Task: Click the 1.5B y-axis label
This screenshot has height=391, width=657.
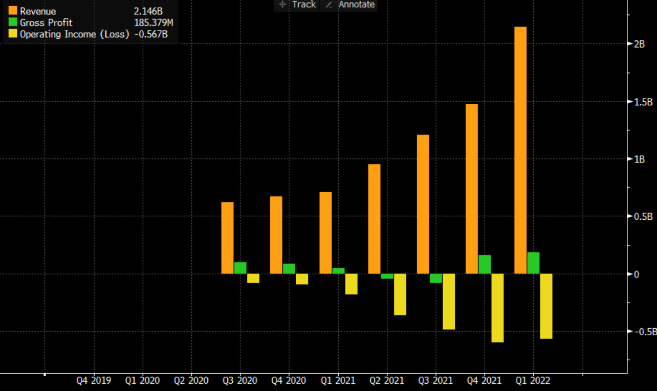Action: pyautogui.click(x=643, y=102)
